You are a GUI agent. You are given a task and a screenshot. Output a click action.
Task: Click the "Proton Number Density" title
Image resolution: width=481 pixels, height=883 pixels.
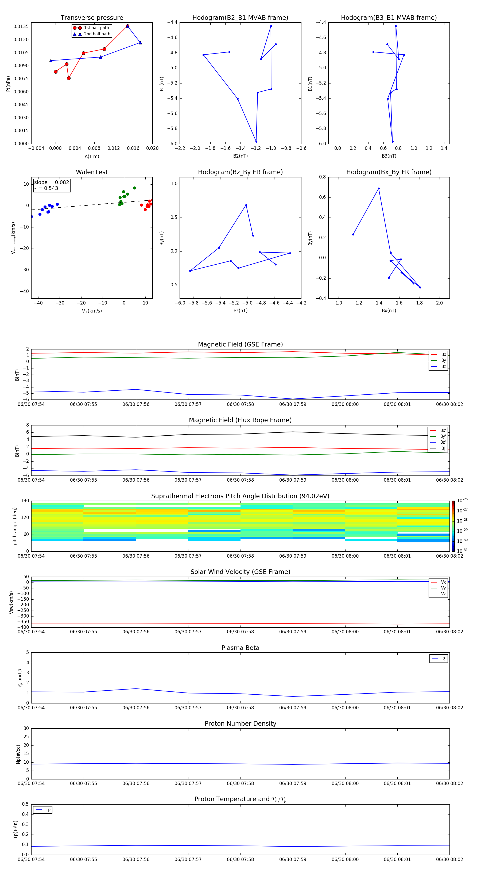pyautogui.click(x=240, y=724)
